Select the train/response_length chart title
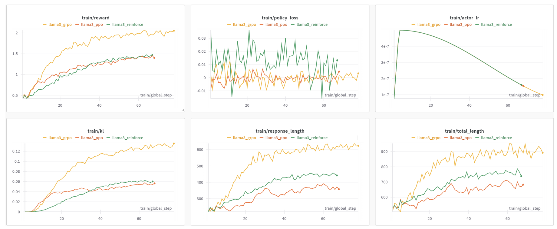 pos(280,131)
